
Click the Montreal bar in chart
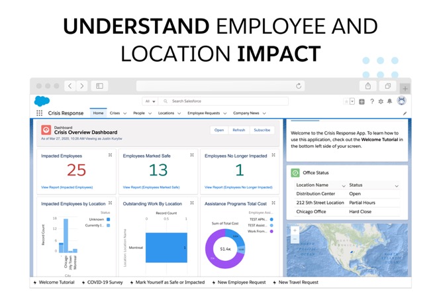[166, 248]
